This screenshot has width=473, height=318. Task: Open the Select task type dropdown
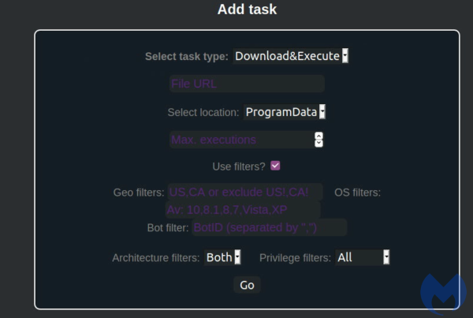[291, 56]
